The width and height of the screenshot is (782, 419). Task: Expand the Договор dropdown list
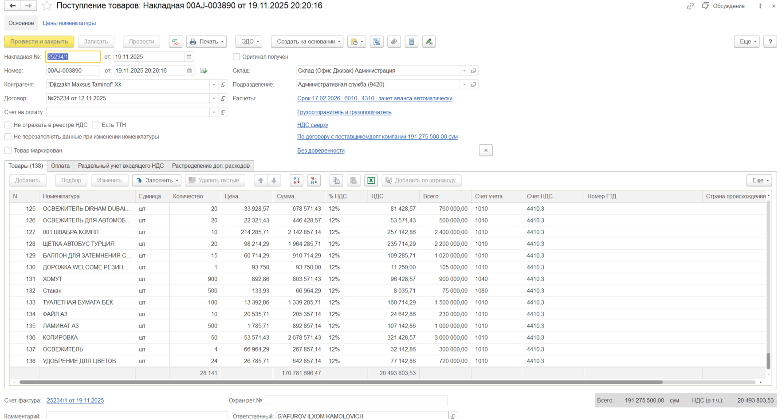click(214, 98)
